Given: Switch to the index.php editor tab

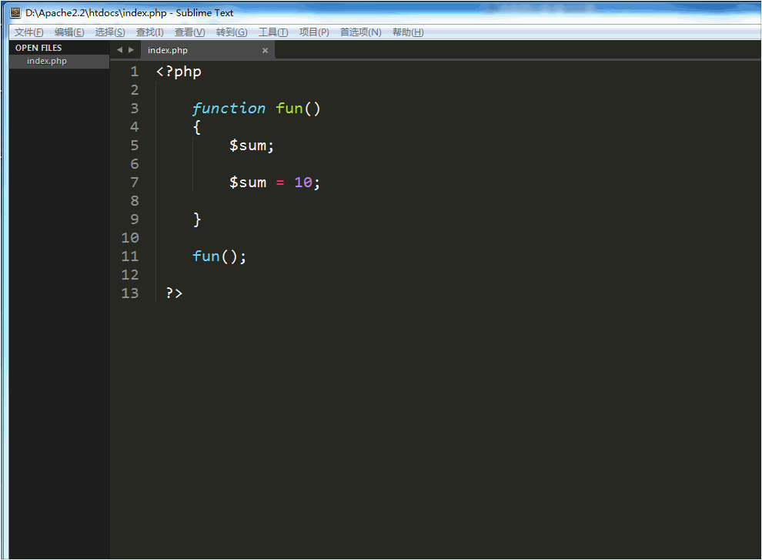Looking at the screenshot, I should 208,50.
